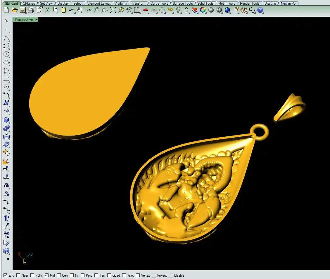Disable the End object snap checkbox

[x=6, y=275]
